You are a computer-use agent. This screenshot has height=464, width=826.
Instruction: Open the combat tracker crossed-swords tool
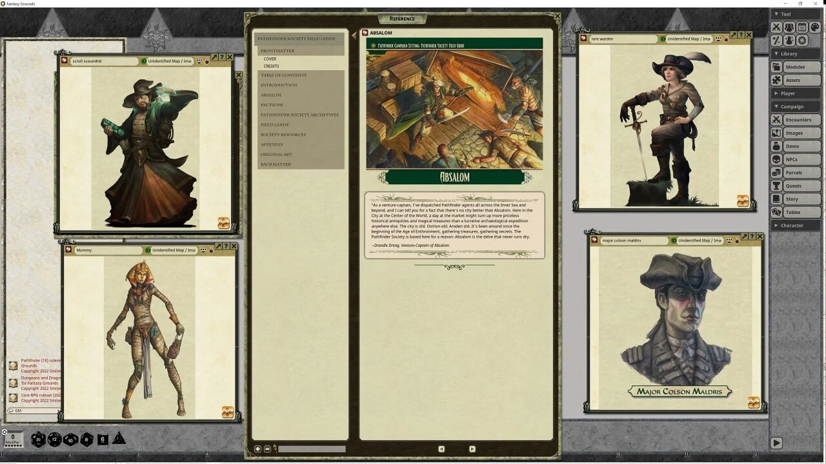click(777, 27)
